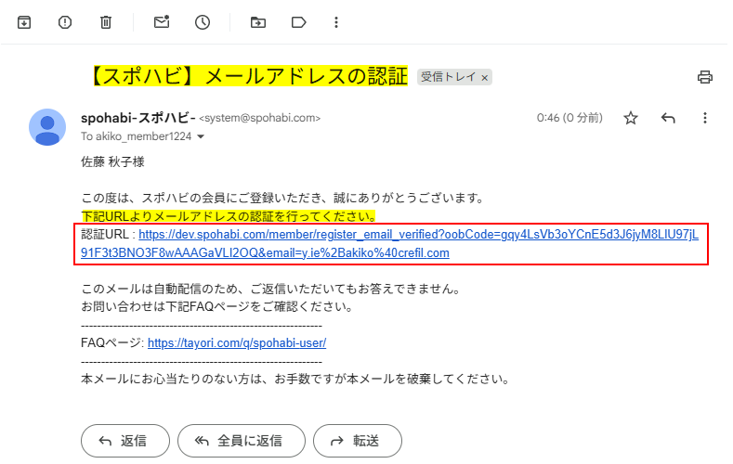Expand recipient details arrow next to akiko_member1224
The image size is (733, 464).
[201, 136]
